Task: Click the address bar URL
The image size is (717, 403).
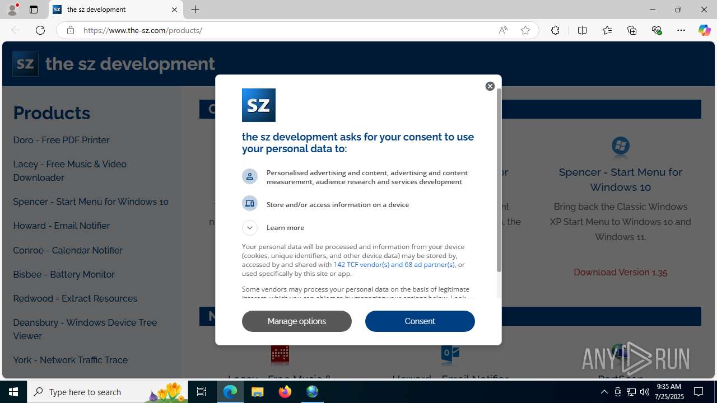Action: [x=143, y=30]
